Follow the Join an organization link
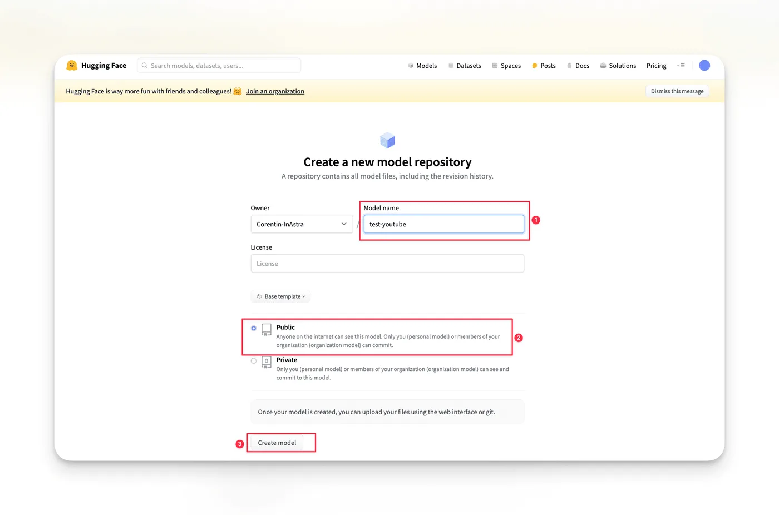Image resolution: width=779 pixels, height=515 pixels. [x=275, y=91]
